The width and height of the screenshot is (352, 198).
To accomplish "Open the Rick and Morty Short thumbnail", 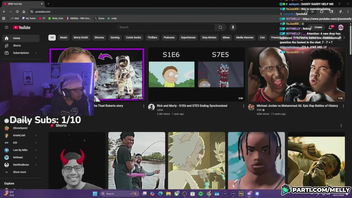I will 197,161.
